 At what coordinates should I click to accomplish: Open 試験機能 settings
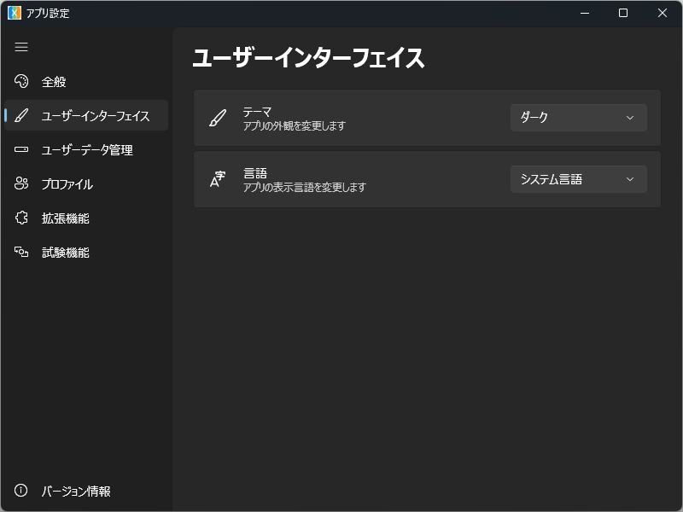pyautogui.click(x=86, y=252)
